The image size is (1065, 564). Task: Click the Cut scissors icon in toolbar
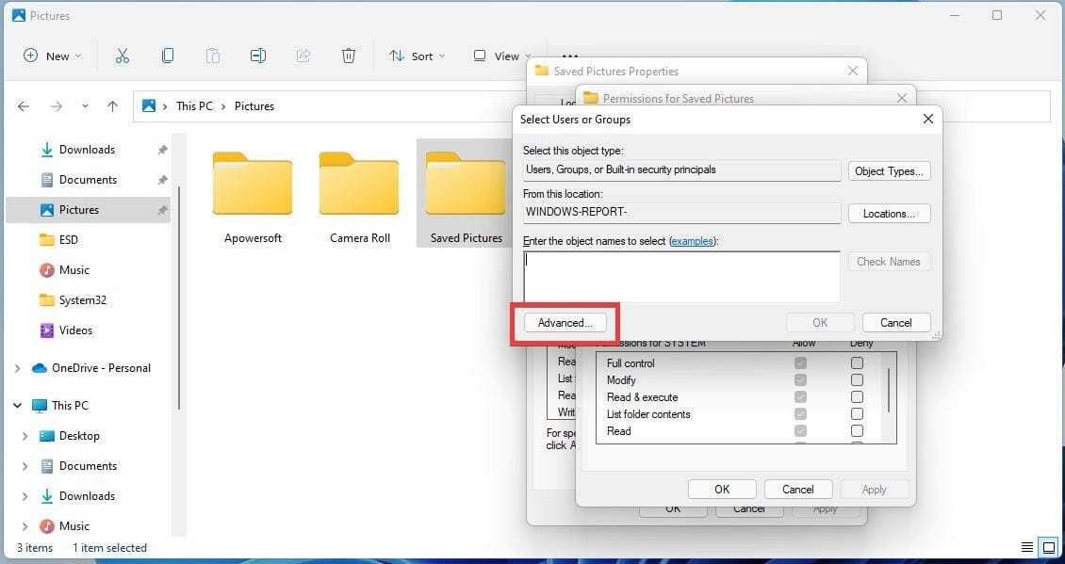tap(123, 56)
